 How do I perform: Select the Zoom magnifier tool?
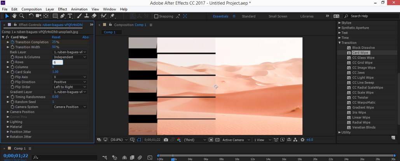(22, 16)
